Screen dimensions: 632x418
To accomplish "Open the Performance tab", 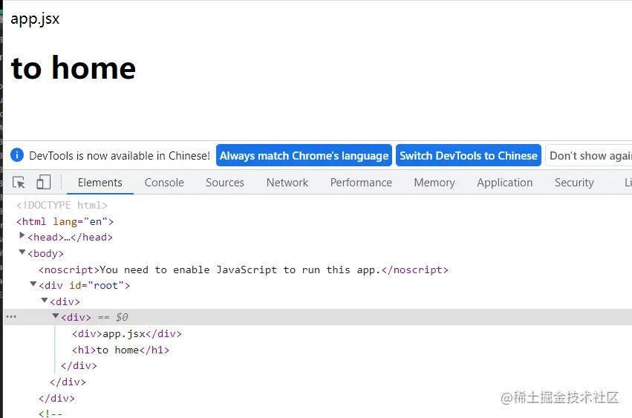I will coord(361,183).
